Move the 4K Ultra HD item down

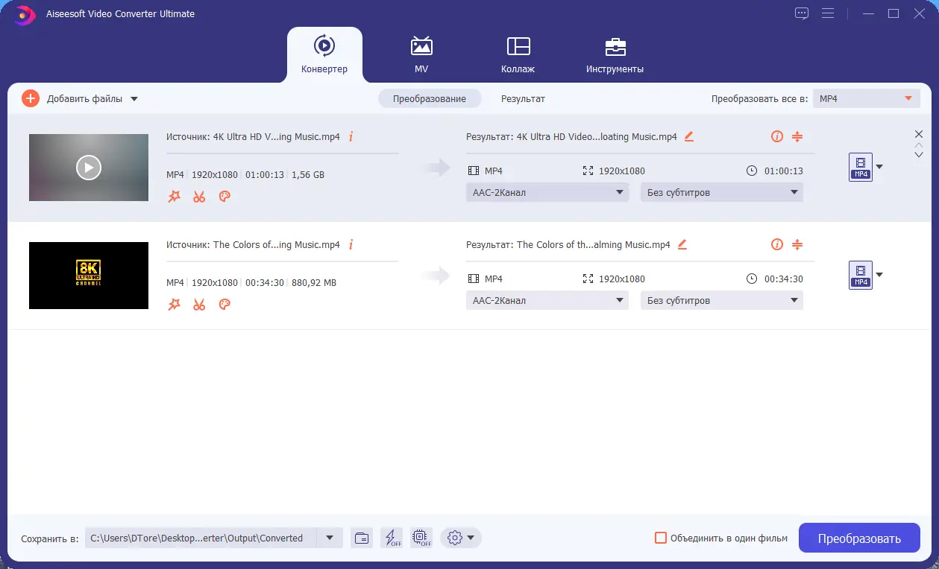[919, 154]
